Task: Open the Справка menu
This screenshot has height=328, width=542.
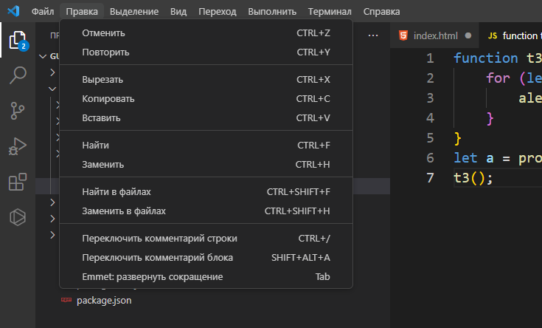Action: tap(382, 11)
